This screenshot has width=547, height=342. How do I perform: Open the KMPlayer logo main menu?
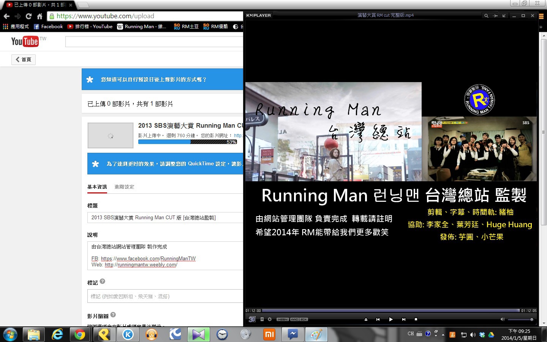tap(258, 16)
